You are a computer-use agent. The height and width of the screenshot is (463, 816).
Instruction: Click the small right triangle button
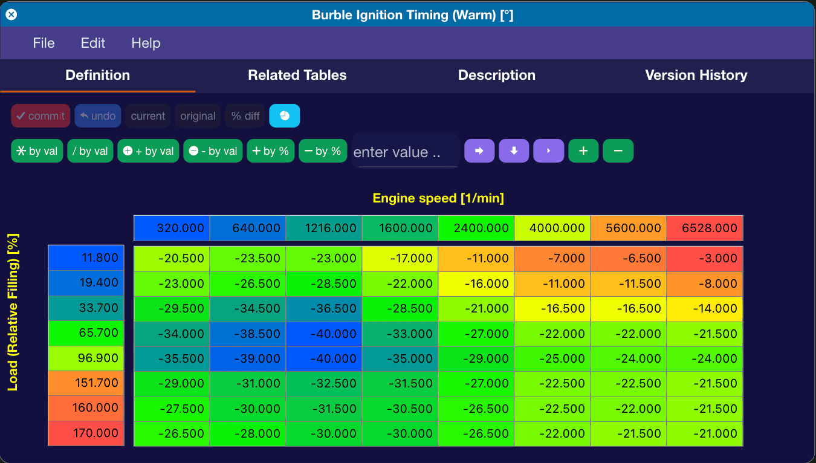(x=548, y=151)
